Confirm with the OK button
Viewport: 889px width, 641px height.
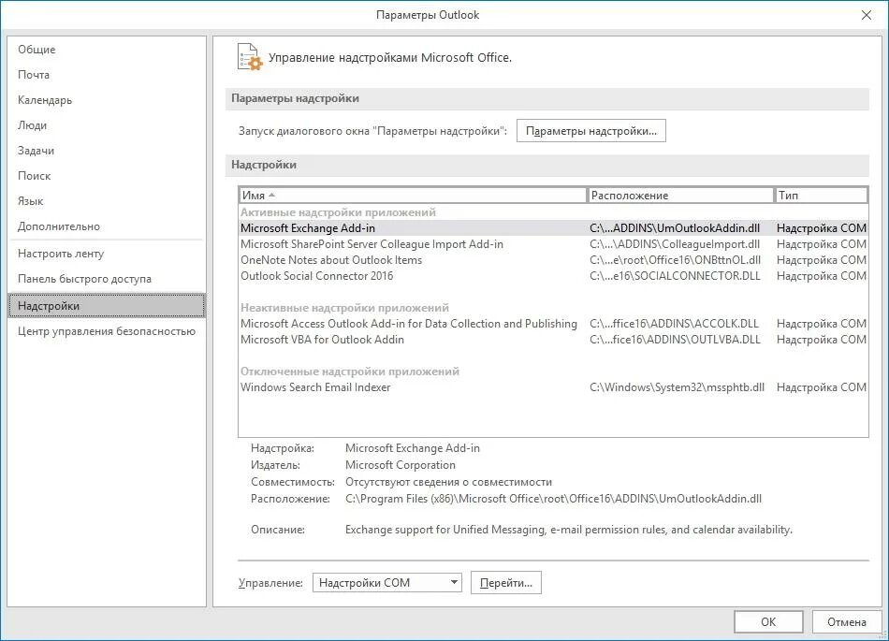[x=768, y=621]
